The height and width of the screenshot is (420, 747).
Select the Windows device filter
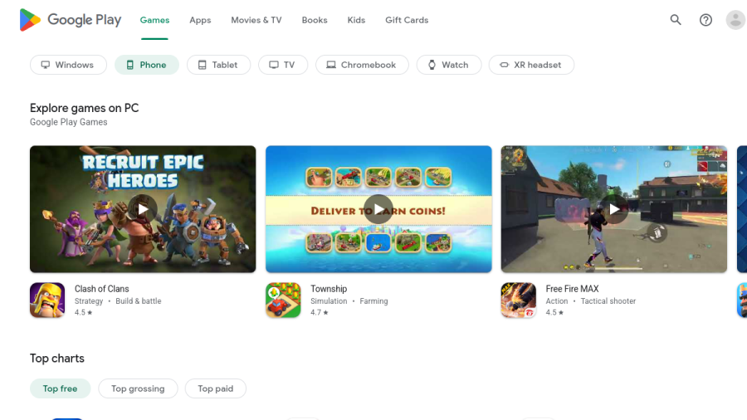click(x=68, y=65)
